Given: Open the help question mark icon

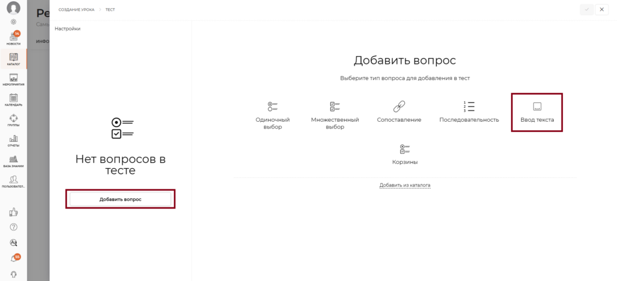Looking at the screenshot, I should pos(13,227).
